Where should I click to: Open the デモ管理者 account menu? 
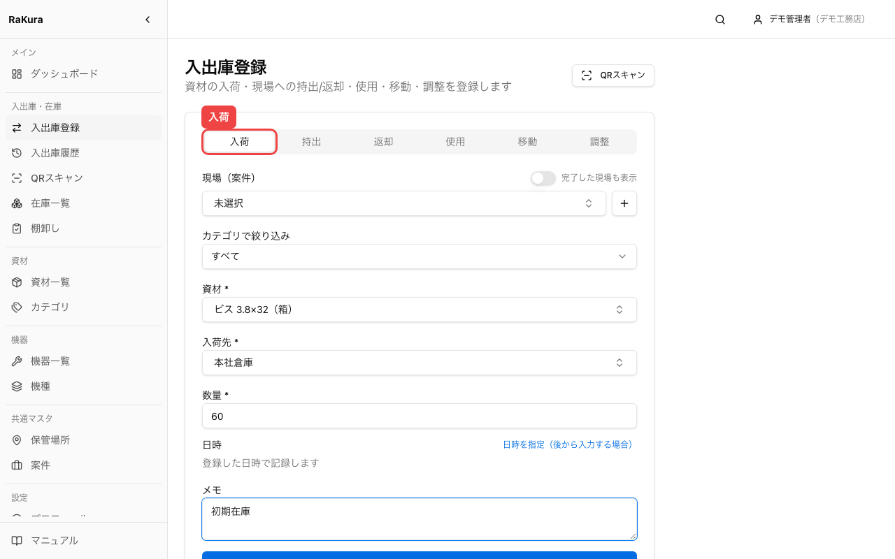point(809,20)
